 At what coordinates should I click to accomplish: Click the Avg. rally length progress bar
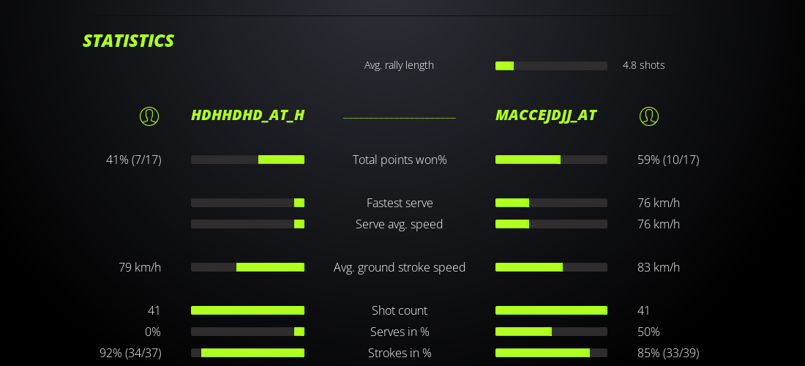click(x=551, y=66)
